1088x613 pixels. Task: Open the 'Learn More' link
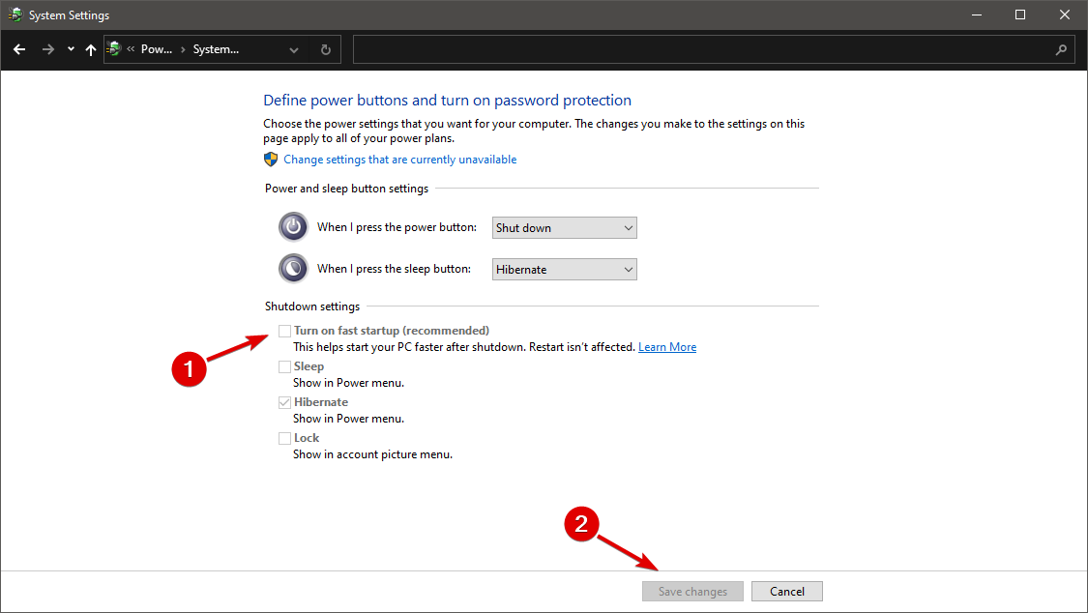coord(666,347)
